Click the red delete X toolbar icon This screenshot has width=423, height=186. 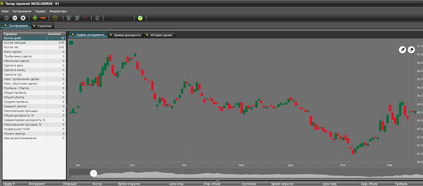85,18
